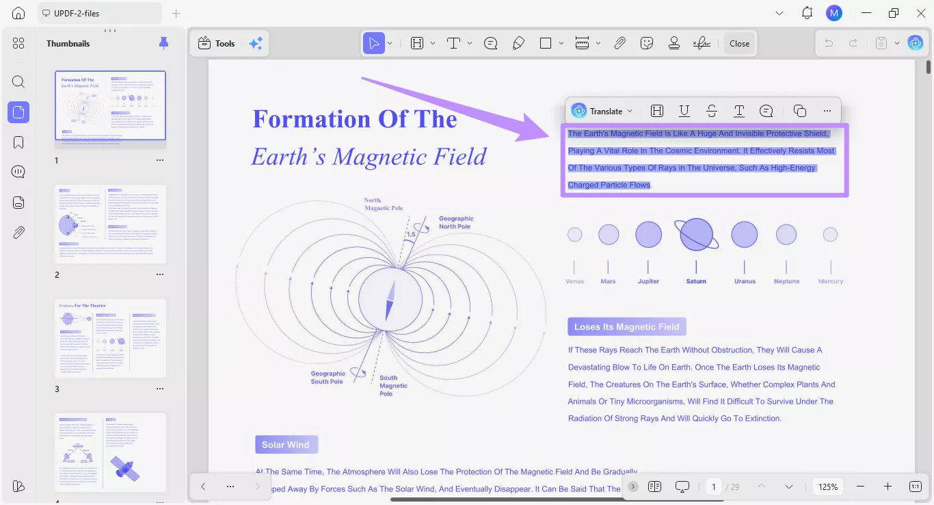
Task: Select the Text tool in the top toolbar
Action: (x=453, y=42)
